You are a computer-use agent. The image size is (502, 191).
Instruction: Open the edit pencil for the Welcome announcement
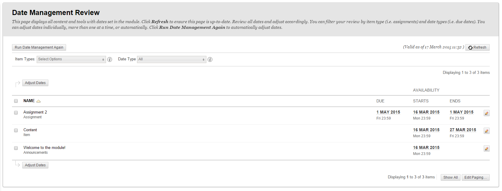click(487, 148)
